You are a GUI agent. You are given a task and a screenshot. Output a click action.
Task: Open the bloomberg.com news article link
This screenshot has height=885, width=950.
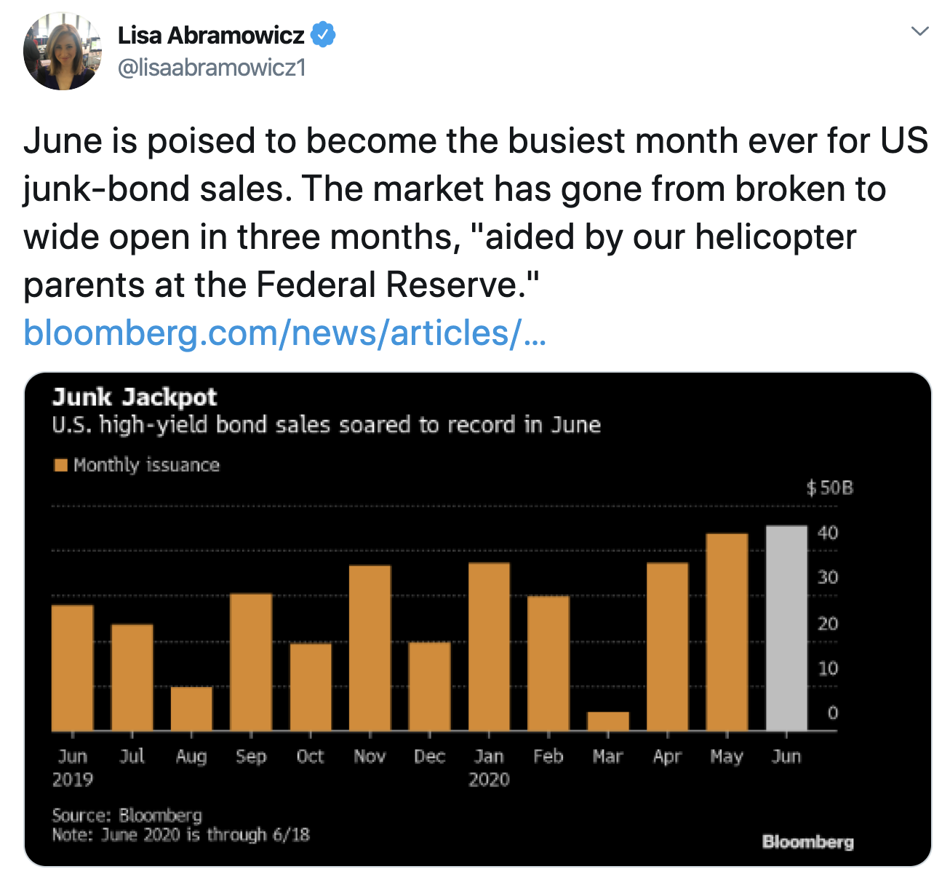(x=284, y=333)
